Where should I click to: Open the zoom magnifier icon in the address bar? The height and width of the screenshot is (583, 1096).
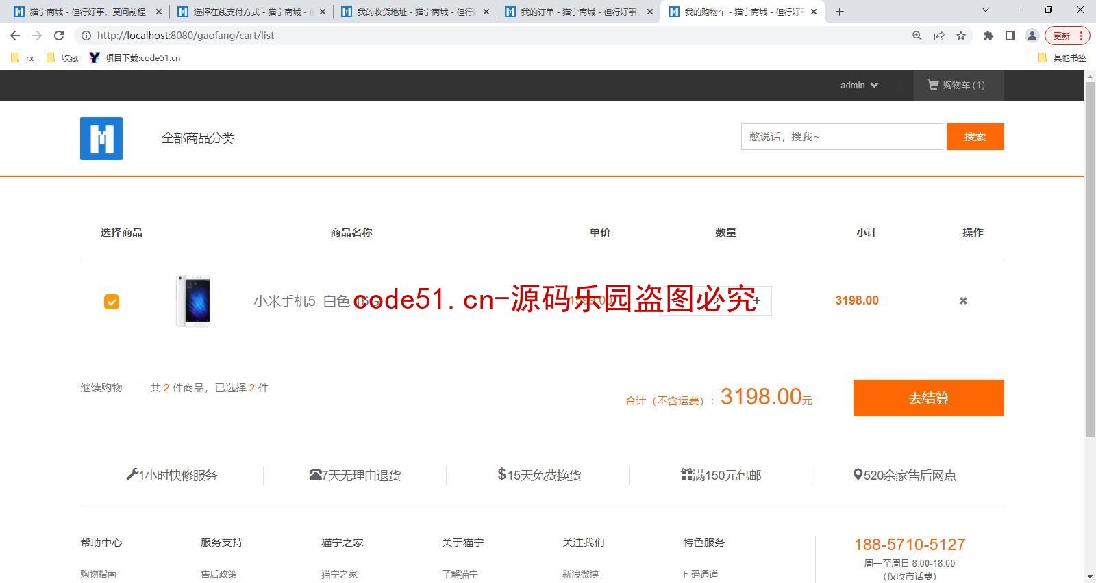(x=917, y=36)
